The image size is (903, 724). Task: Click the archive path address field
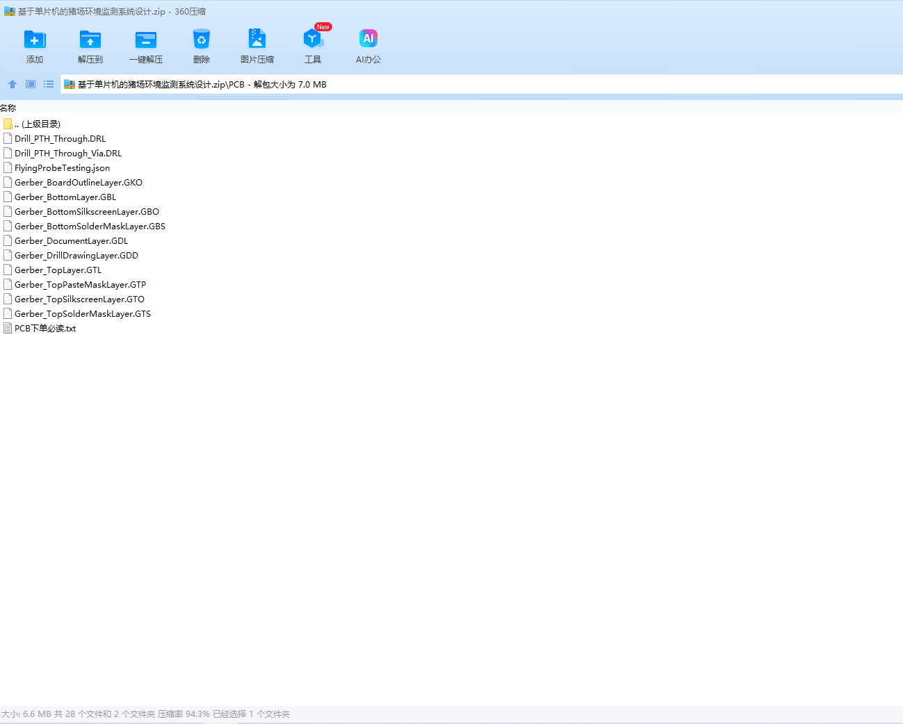click(x=482, y=85)
